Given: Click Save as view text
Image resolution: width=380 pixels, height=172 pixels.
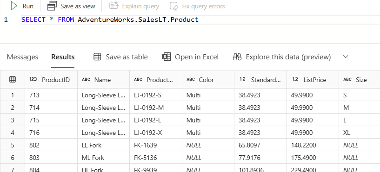Looking at the screenshot, I should tap(78, 6).
